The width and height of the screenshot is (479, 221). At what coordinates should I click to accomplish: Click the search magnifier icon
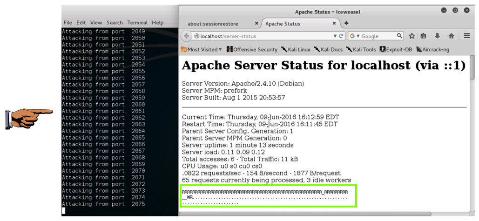coord(399,36)
